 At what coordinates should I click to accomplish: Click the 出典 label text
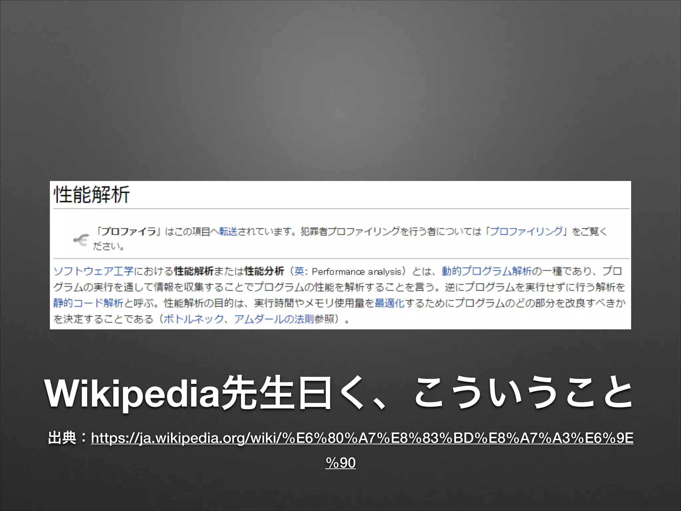coord(62,437)
